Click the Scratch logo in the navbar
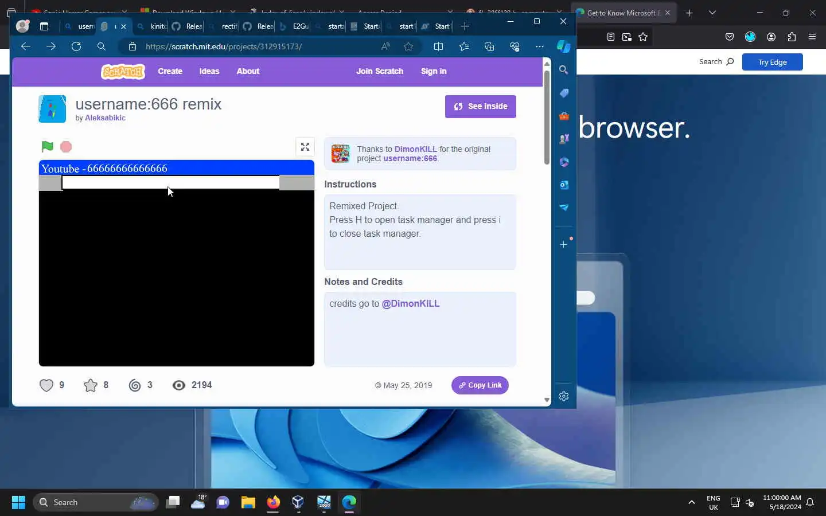Image resolution: width=826 pixels, height=516 pixels. (x=123, y=71)
